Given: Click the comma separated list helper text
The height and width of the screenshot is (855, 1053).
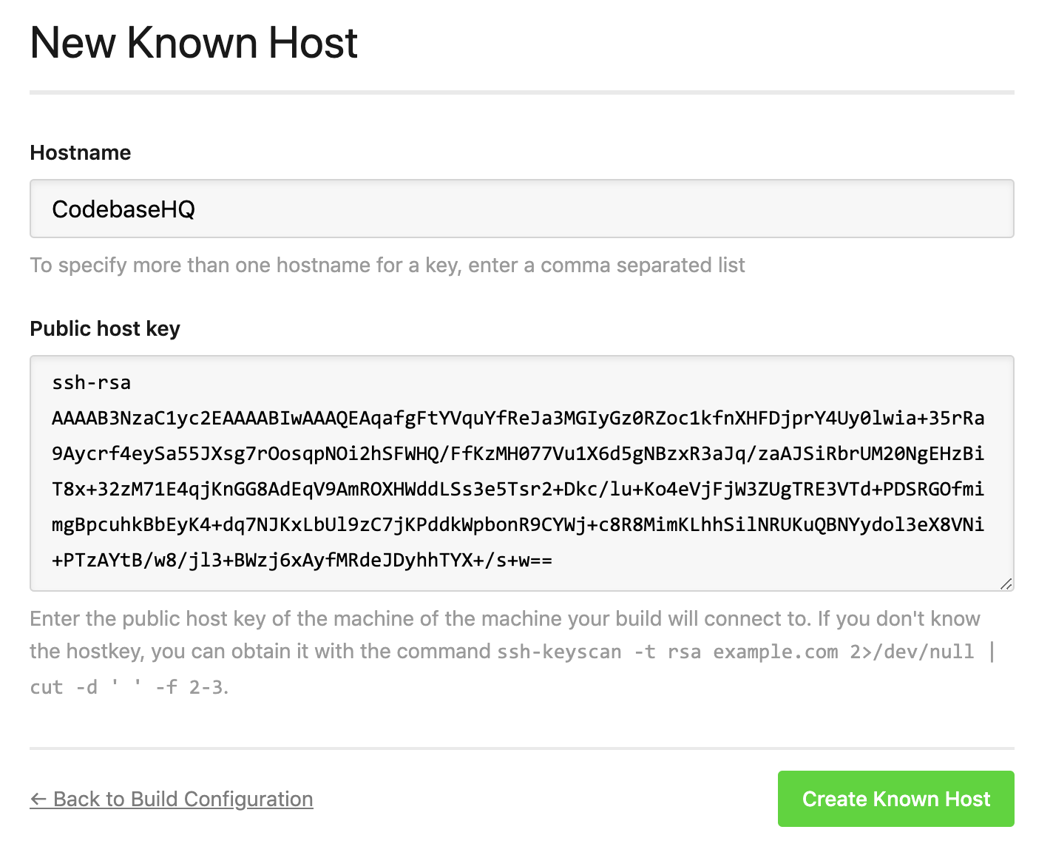Looking at the screenshot, I should pyautogui.click(x=387, y=265).
